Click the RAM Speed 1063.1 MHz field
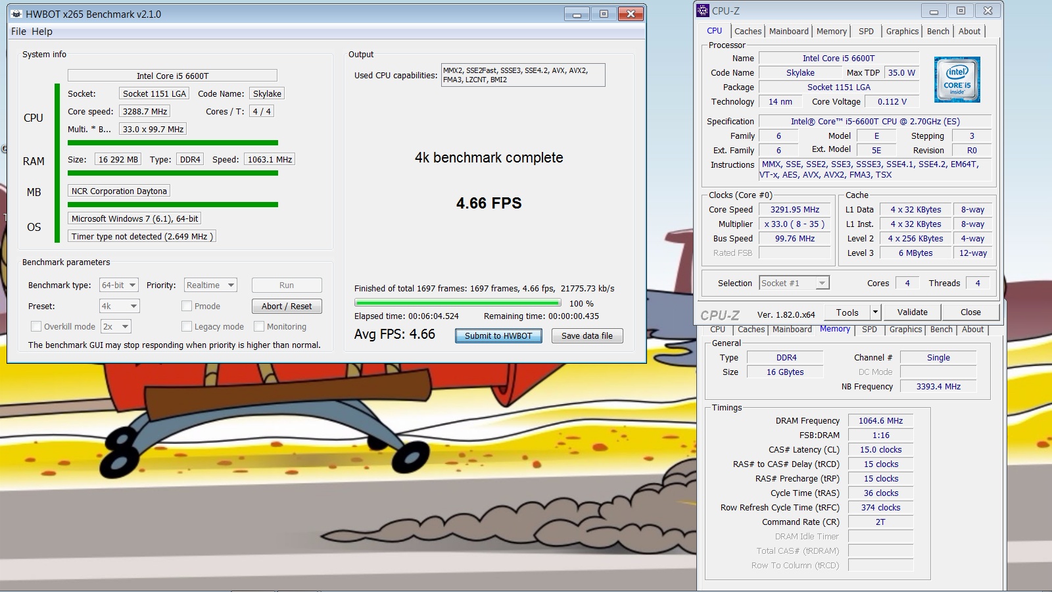The height and width of the screenshot is (592, 1052). click(x=270, y=159)
